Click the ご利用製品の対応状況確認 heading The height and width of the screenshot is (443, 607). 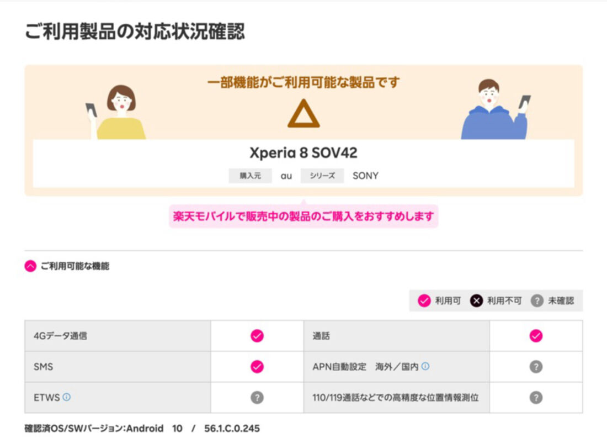[x=135, y=31]
